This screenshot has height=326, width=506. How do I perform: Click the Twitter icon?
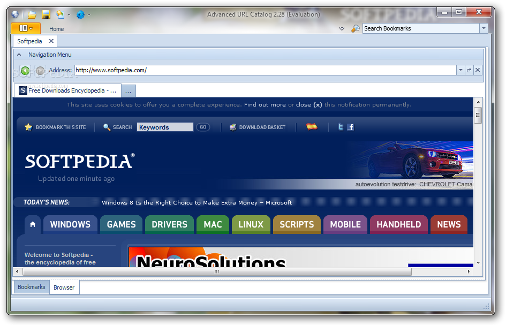pyautogui.click(x=341, y=127)
